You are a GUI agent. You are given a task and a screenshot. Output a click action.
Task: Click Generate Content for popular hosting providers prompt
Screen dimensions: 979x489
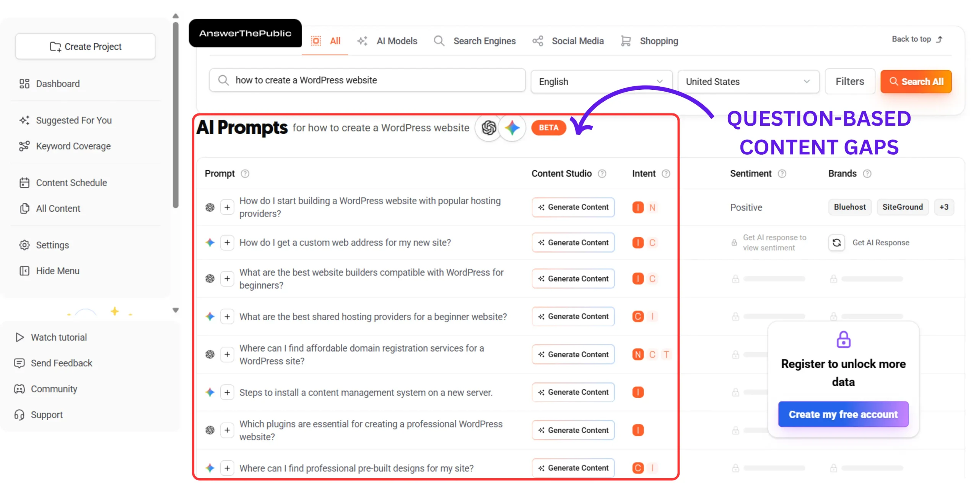pyautogui.click(x=573, y=207)
